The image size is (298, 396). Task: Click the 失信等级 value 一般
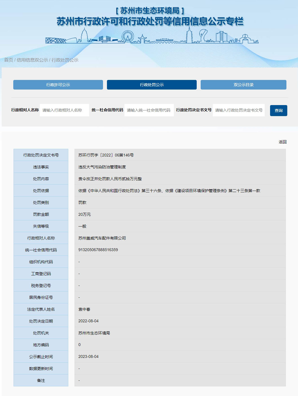pos(82,226)
